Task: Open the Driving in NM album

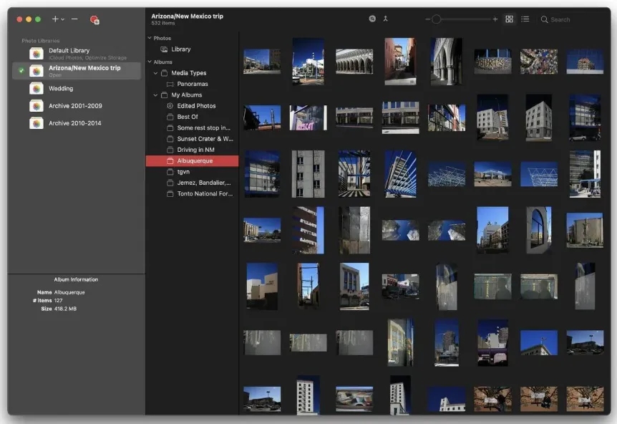Action: pos(192,150)
